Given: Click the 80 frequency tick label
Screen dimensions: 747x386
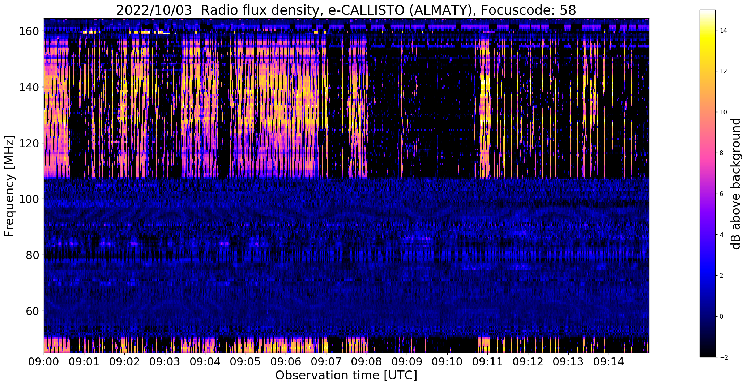Looking at the screenshot, I should click(32, 255).
